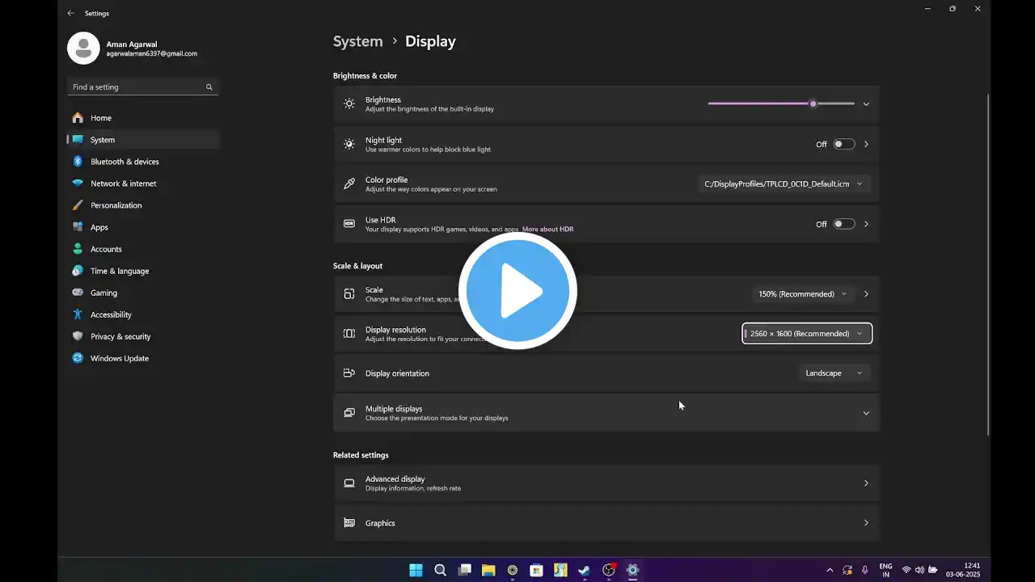
Task: Click the Color profile pen icon
Action: tap(349, 184)
